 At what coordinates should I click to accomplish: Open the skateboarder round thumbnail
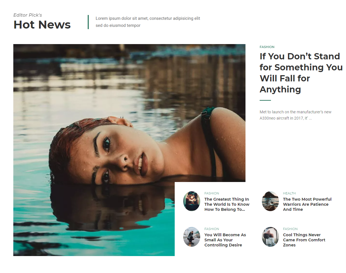point(192,237)
